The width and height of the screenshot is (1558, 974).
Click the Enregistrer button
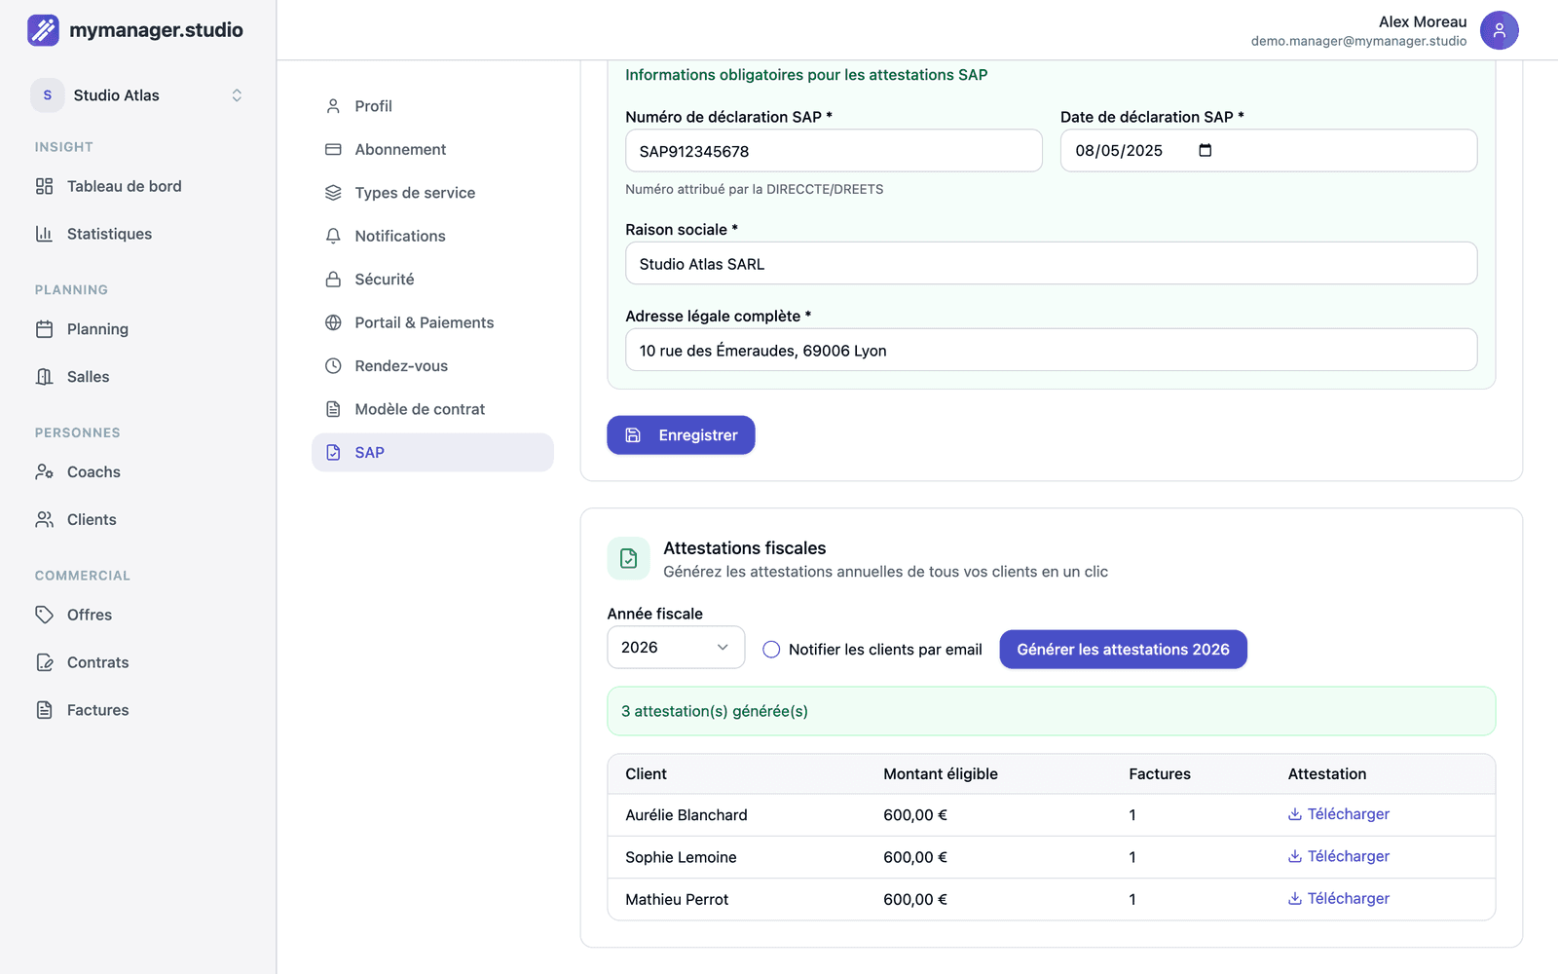point(681,435)
